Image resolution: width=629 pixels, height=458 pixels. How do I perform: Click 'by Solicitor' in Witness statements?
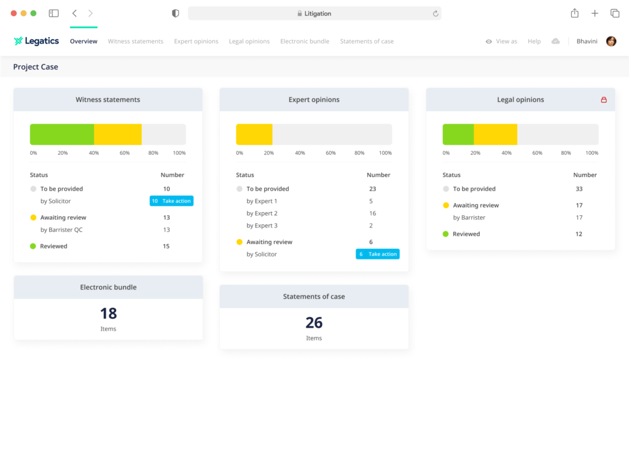[x=55, y=201]
